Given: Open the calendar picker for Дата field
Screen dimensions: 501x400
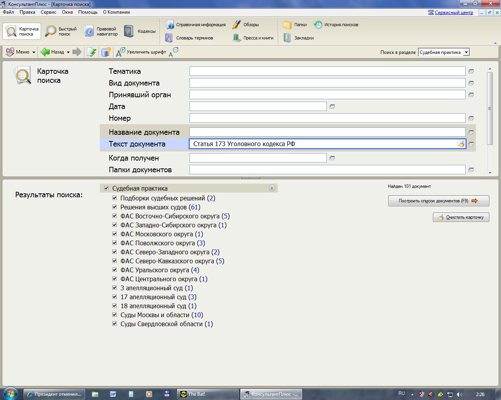Looking at the screenshot, I should tap(332, 106).
